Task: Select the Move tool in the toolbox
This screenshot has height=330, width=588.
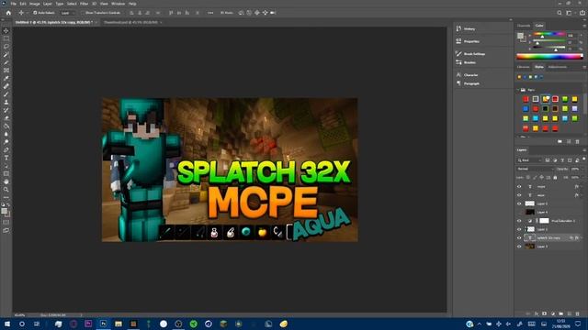Action: (x=6, y=30)
